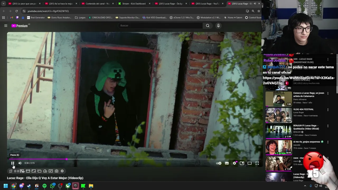Open the playback speed gauge icon
The height and width of the screenshot is (190, 338).
coord(45,171)
